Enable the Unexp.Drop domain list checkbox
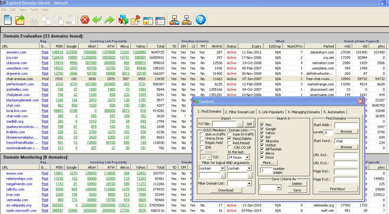 pos(202,138)
